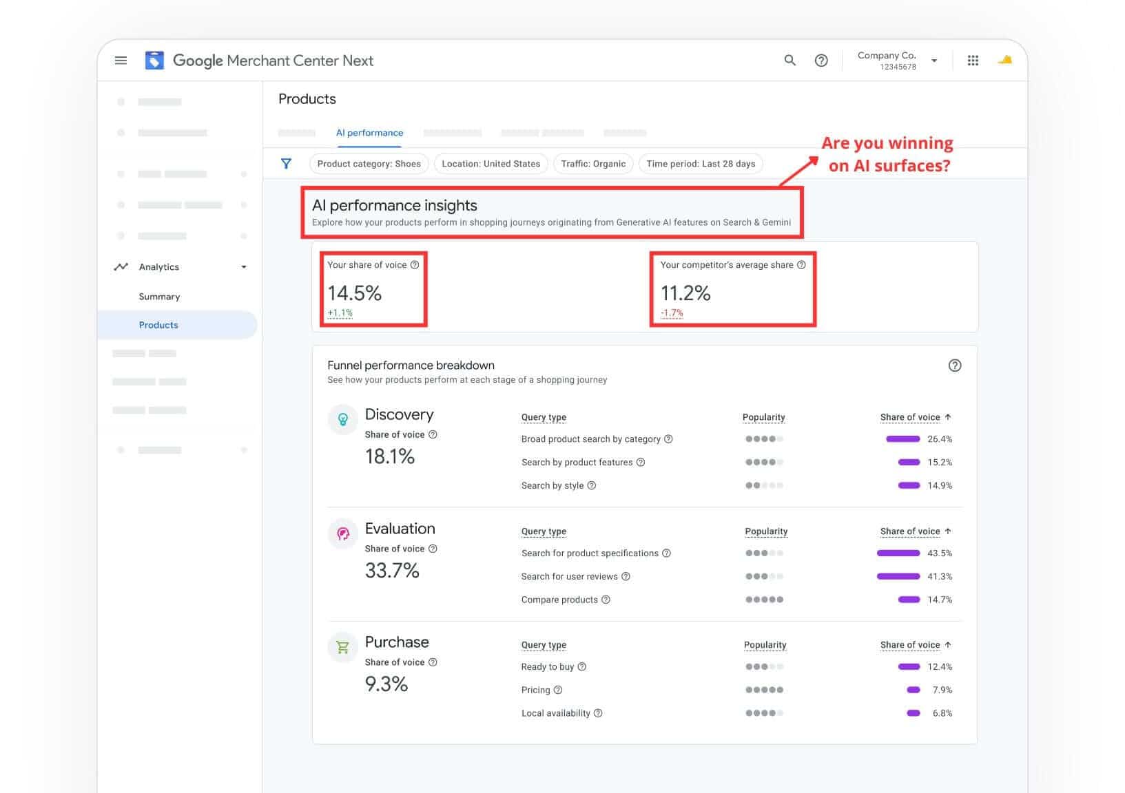The image size is (1125, 793).
Task: Click the Purchase cart icon
Action: click(343, 647)
